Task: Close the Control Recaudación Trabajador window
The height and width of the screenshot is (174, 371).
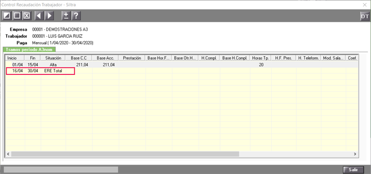Action: (365, 4)
